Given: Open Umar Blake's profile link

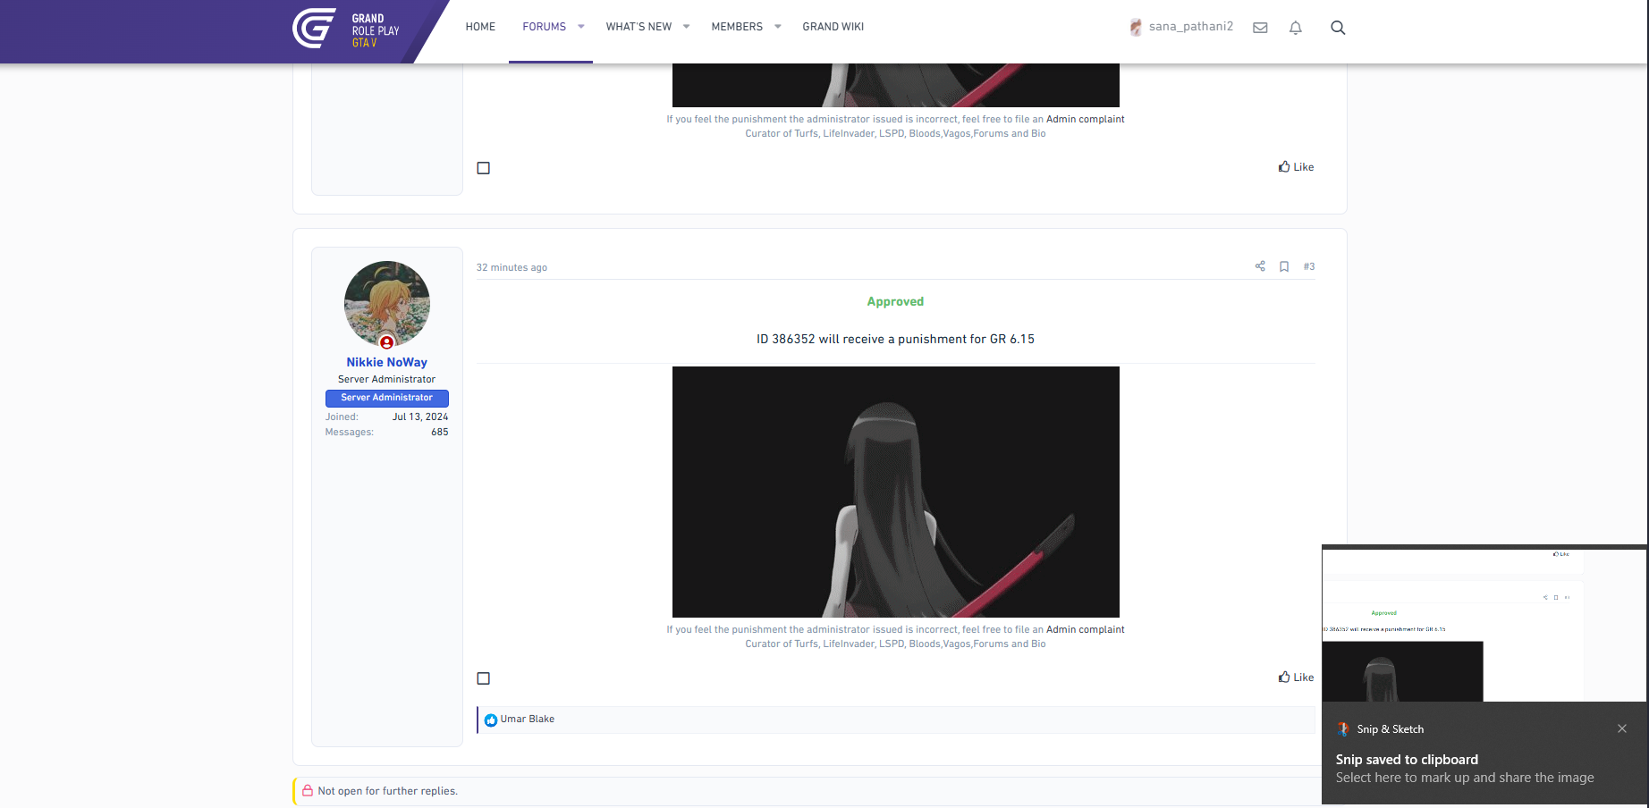Looking at the screenshot, I should 528,720.
